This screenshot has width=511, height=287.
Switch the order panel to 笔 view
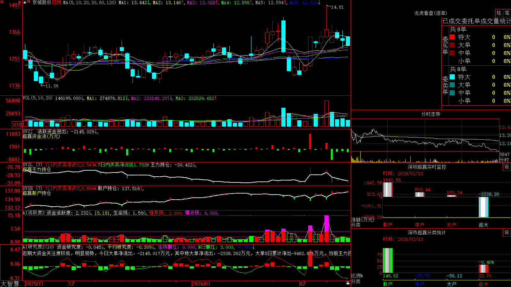[507, 13]
